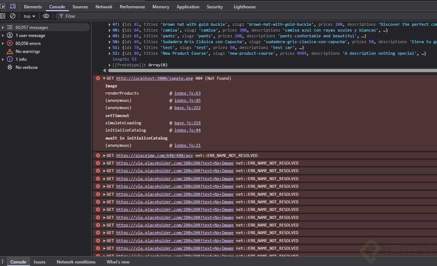The width and height of the screenshot is (437, 266).
Task: Click the warning triangle icon for No warnings
Action: [10, 51]
